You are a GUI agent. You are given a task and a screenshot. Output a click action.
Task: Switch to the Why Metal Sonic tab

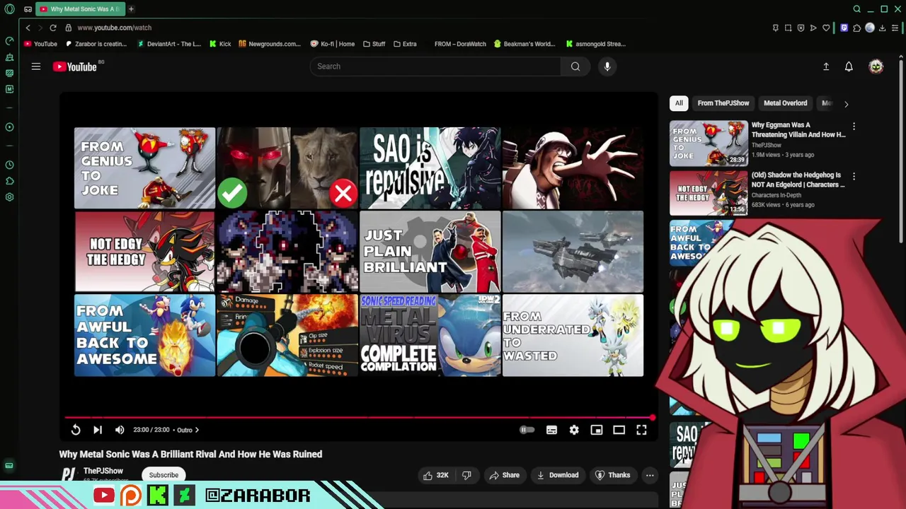click(80, 9)
